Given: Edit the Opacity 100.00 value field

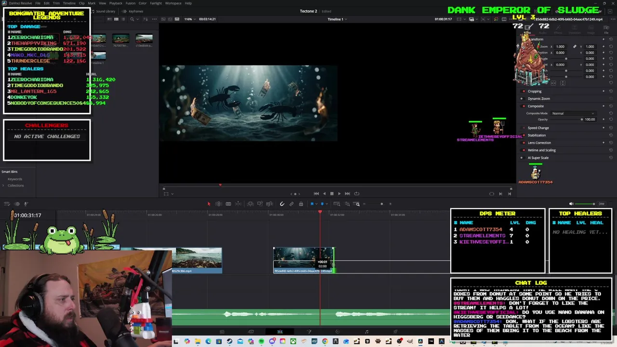Looking at the screenshot, I should pyautogui.click(x=590, y=119).
